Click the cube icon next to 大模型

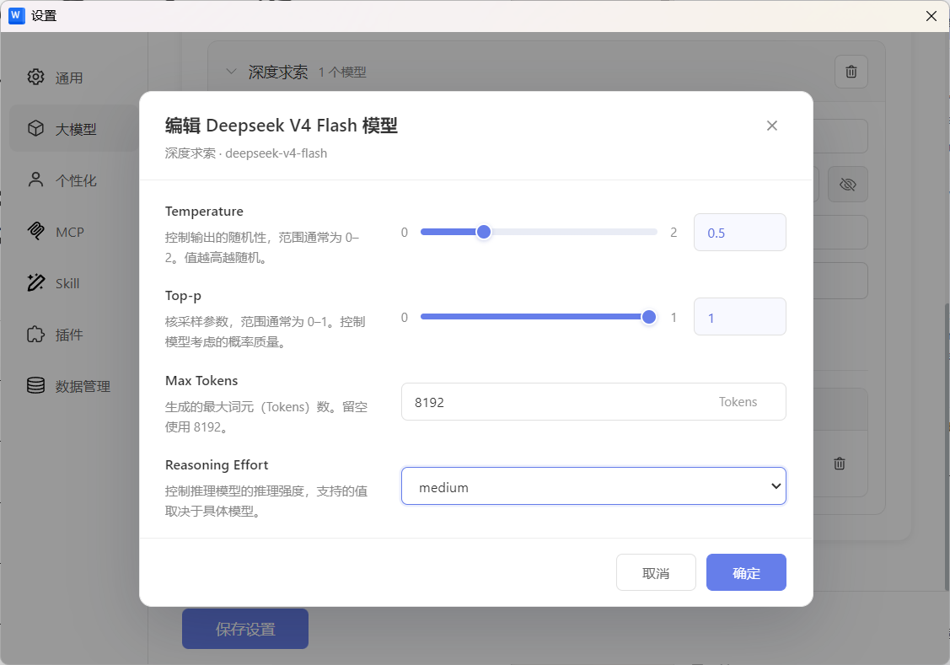click(x=35, y=128)
